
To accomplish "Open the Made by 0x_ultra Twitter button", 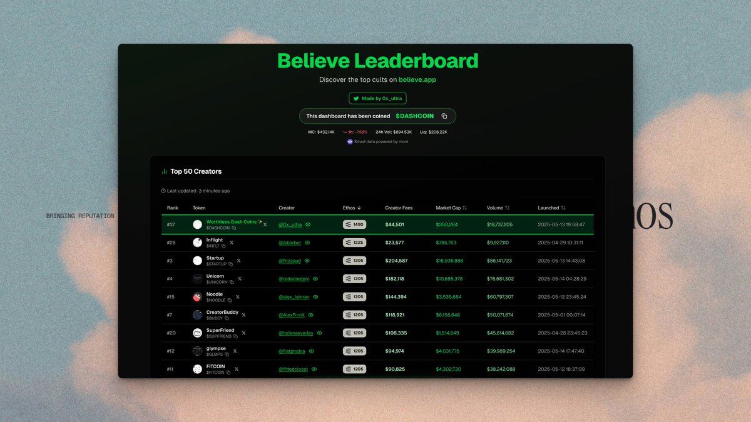I will point(377,98).
